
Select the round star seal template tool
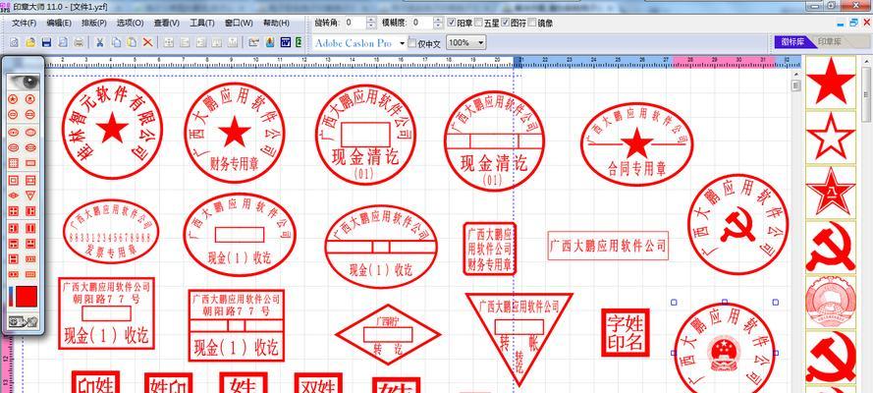tap(14, 99)
